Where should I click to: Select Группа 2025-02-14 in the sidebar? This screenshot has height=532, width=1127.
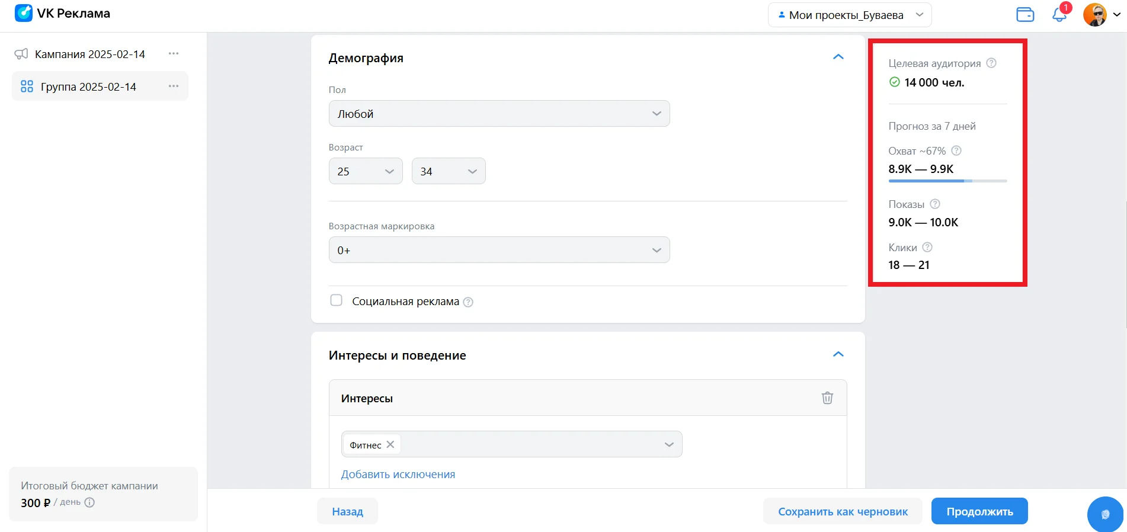click(88, 86)
